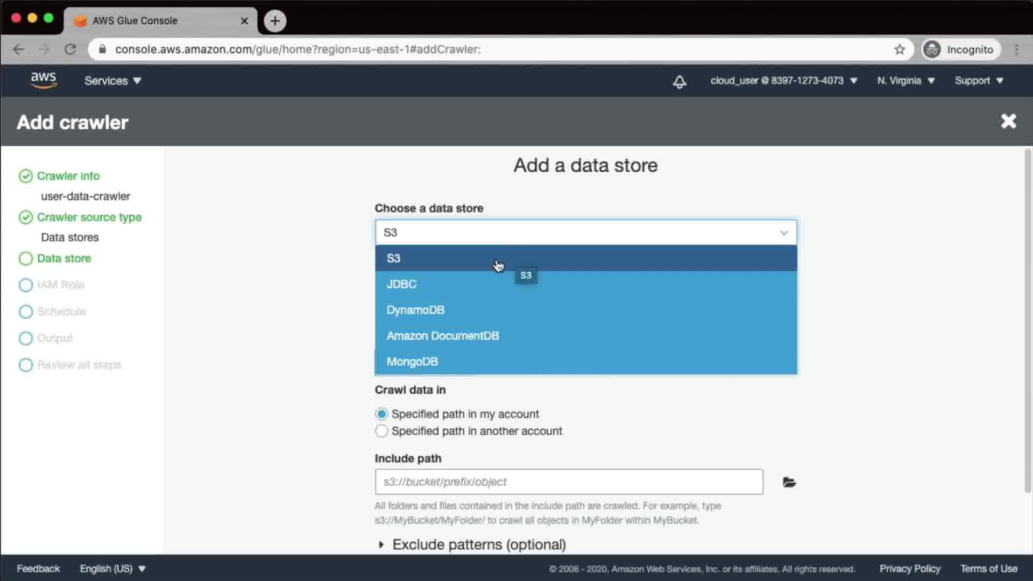Open the N. Virginia region dropdown

(x=905, y=81)
